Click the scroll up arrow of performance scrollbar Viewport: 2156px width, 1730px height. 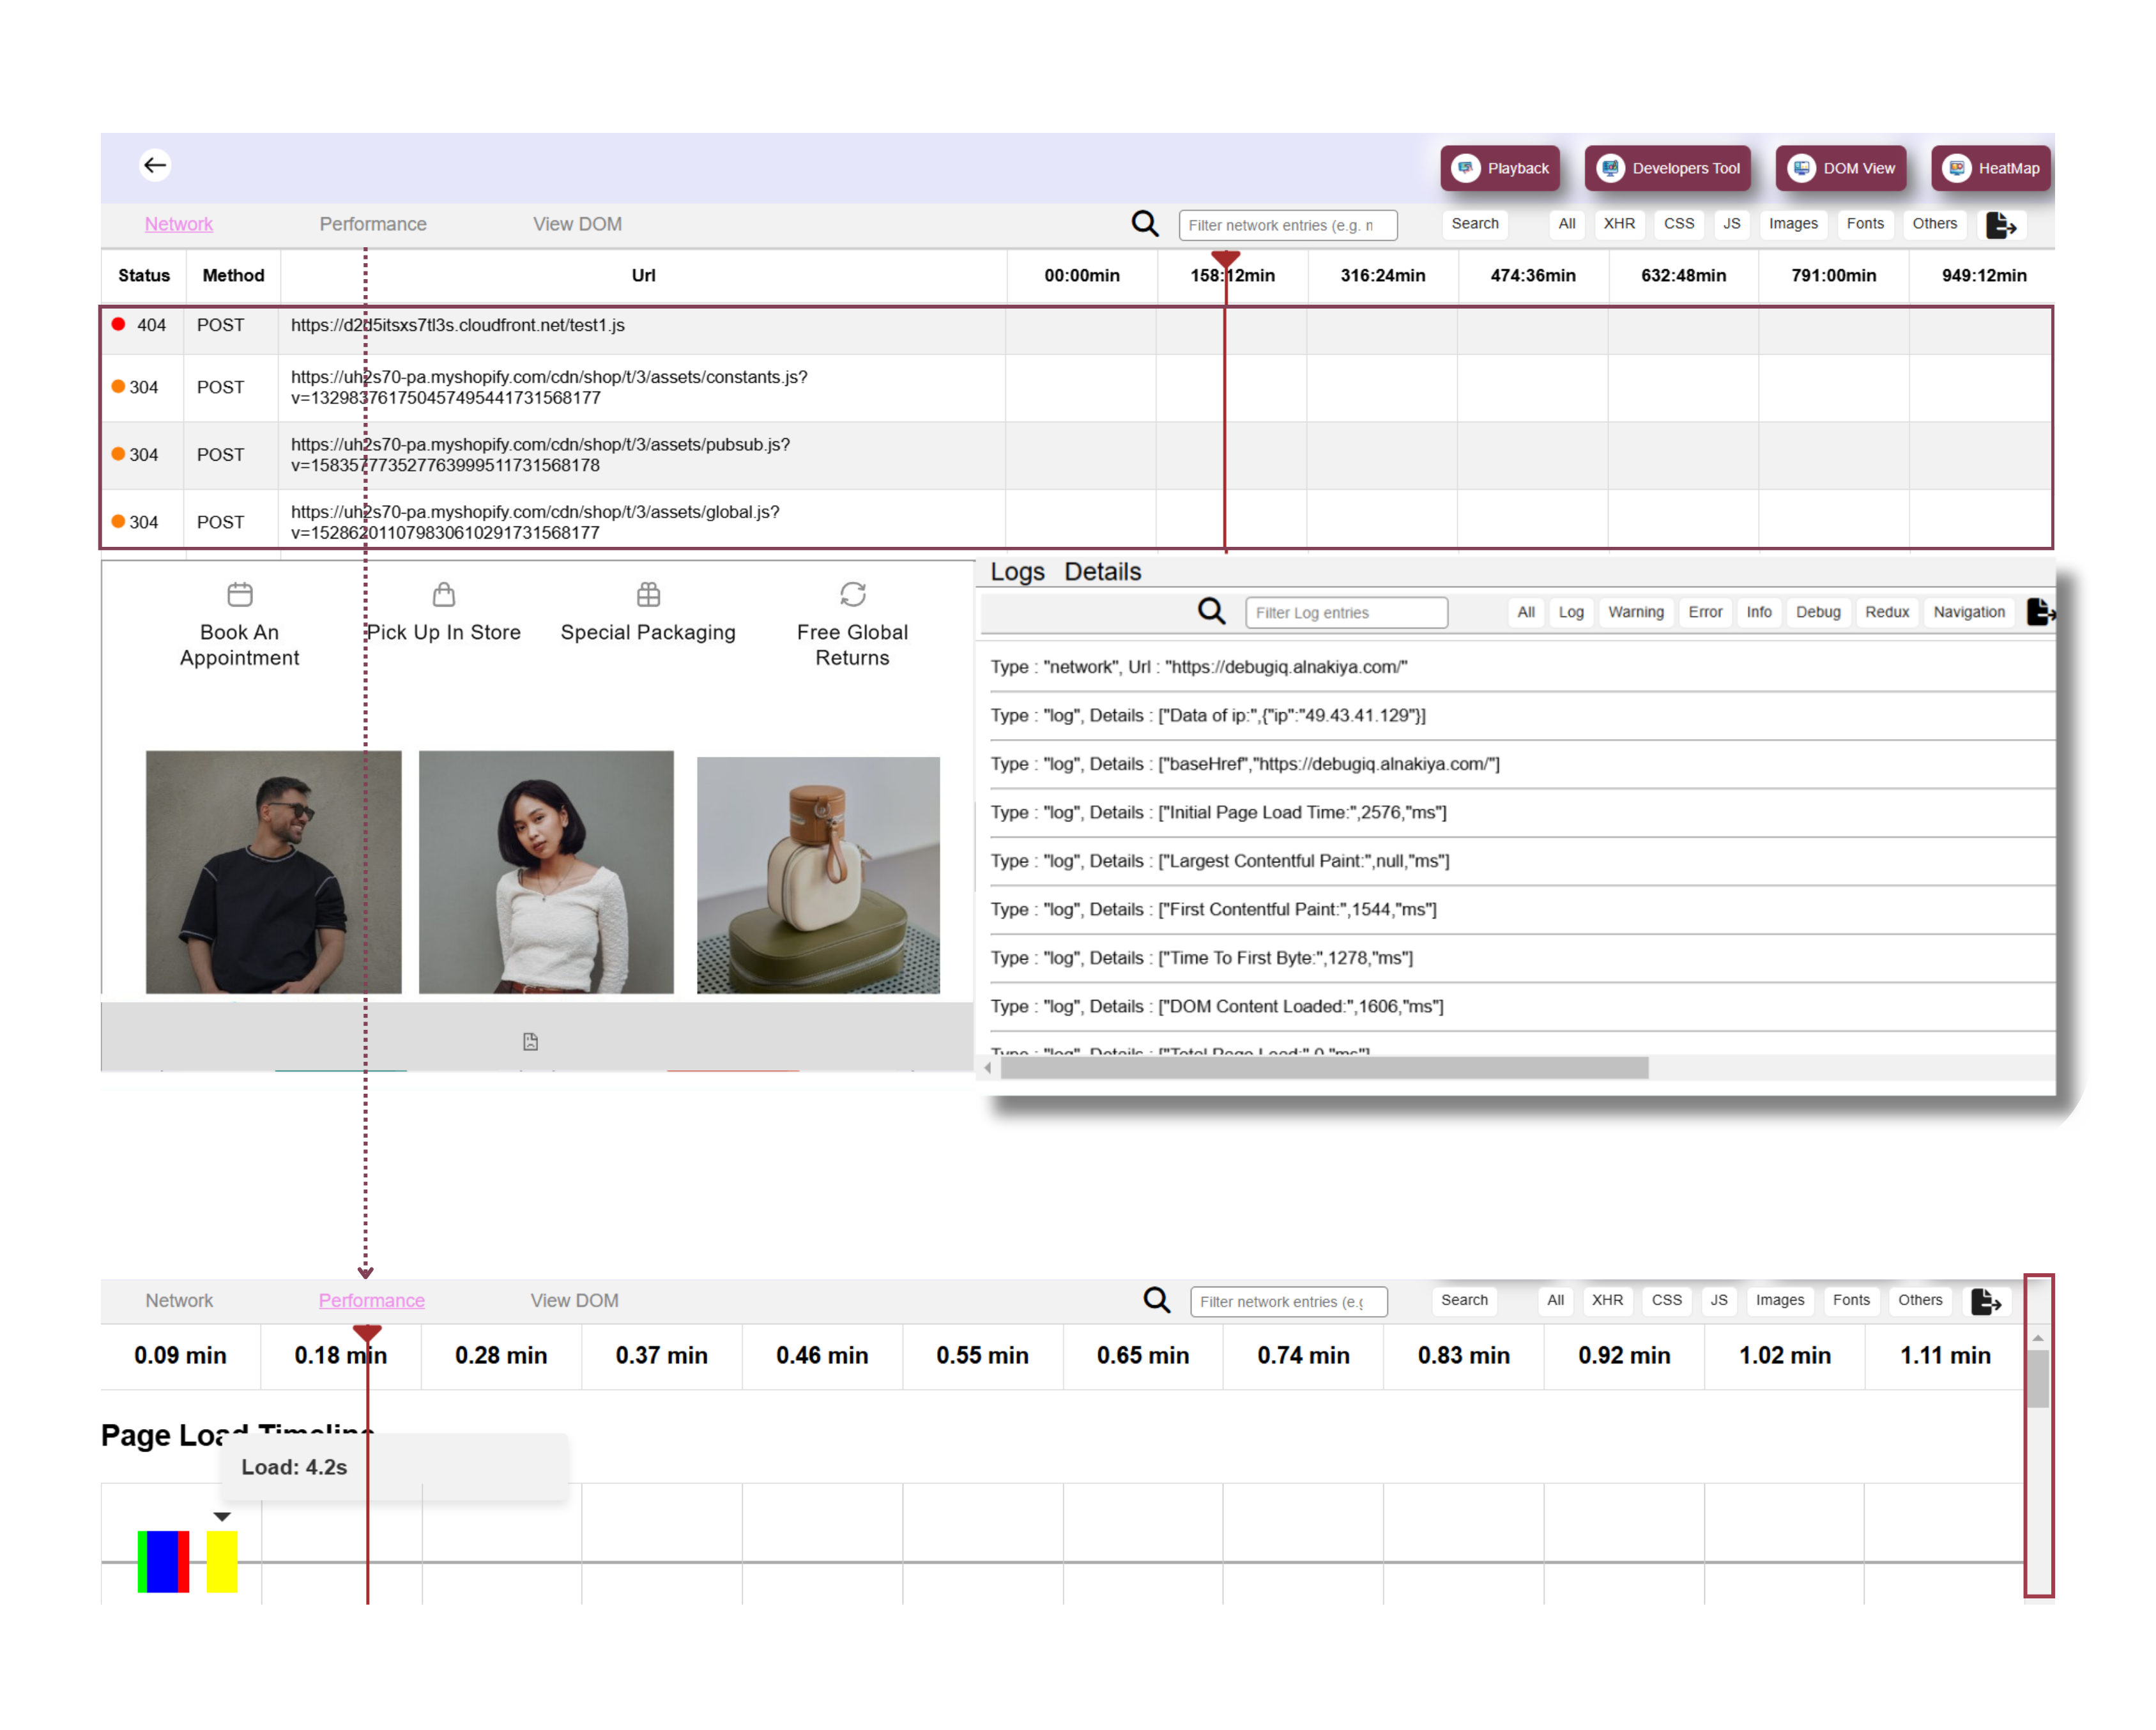tap(2037, 1338)
